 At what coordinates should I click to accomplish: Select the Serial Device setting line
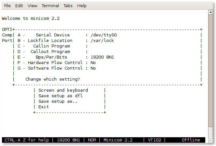click(x=67, y=35)
